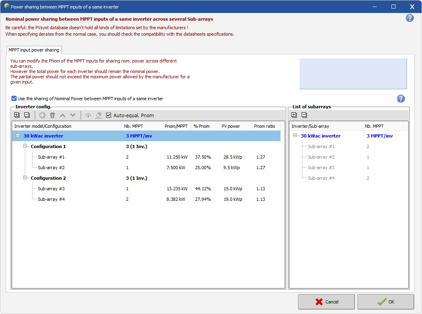The image size is (422, 314).
Task: Select Sub-array #3 row in Configuration 2
Action: tap(146, 189)
